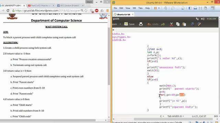
Task: Open the dropdown arrow beside gedit Open
Action: click(120, 24)
